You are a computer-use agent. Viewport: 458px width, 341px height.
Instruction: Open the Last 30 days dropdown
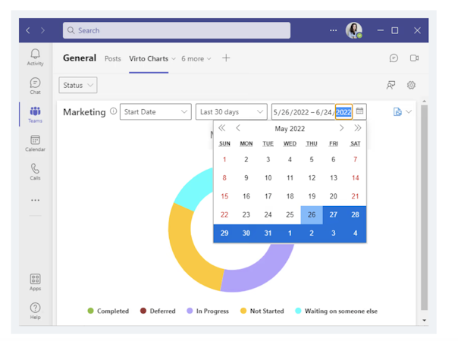coord(231,112)
